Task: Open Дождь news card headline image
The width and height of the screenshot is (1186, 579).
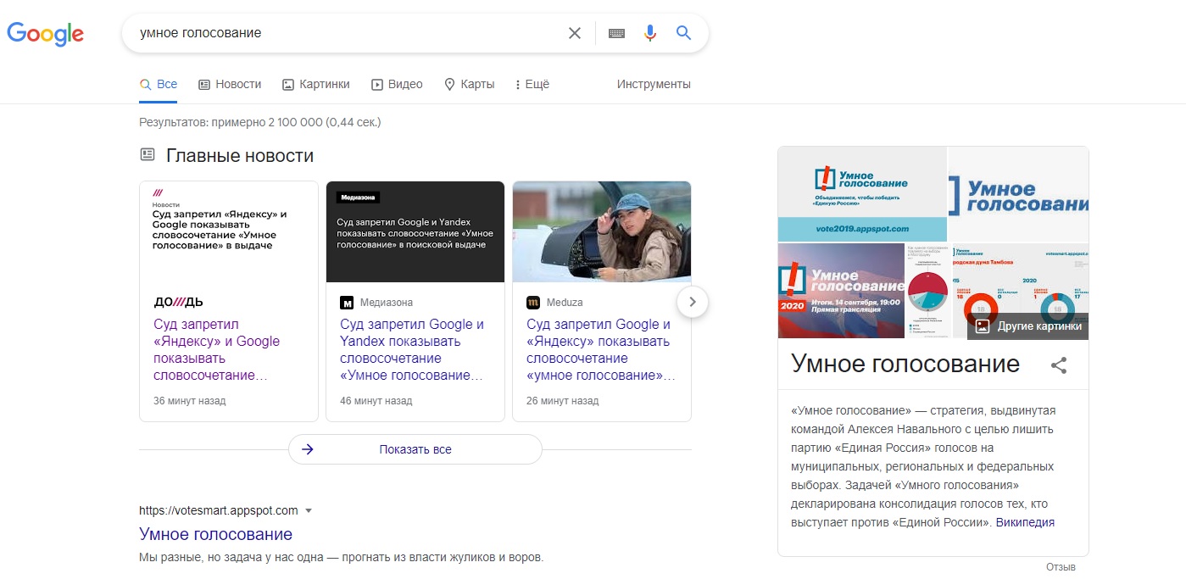Action: click(229, 231)
